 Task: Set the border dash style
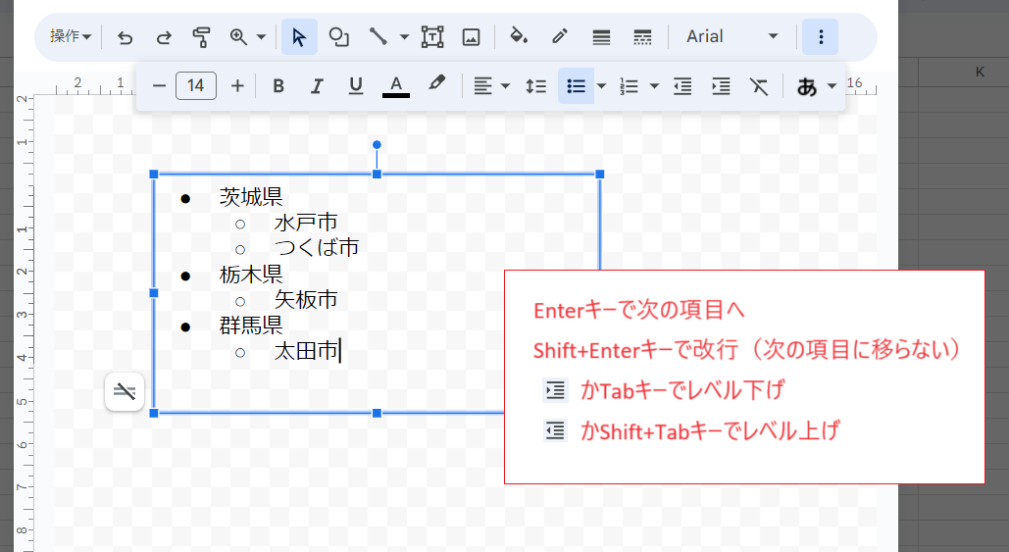(x=642, y=37)
